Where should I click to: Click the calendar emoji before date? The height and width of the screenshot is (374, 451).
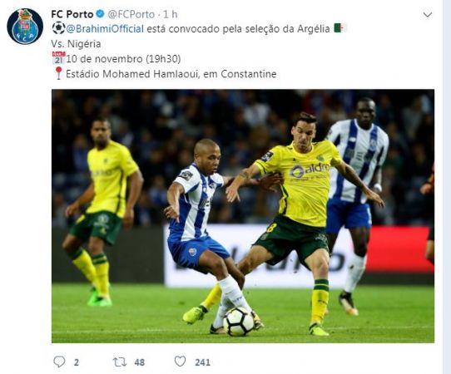[x=59, y=58]
